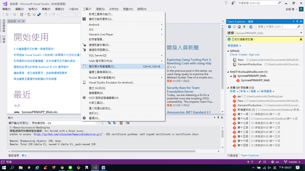Viewport: 305px width, 171px height.
Task: Open Team Explorer window position dropdown
Action: pos(293,21)
